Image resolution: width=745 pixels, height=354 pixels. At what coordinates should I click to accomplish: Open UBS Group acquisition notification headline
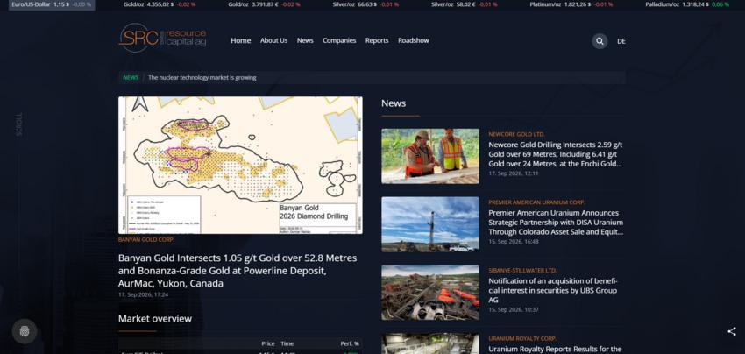pos(552,290)
